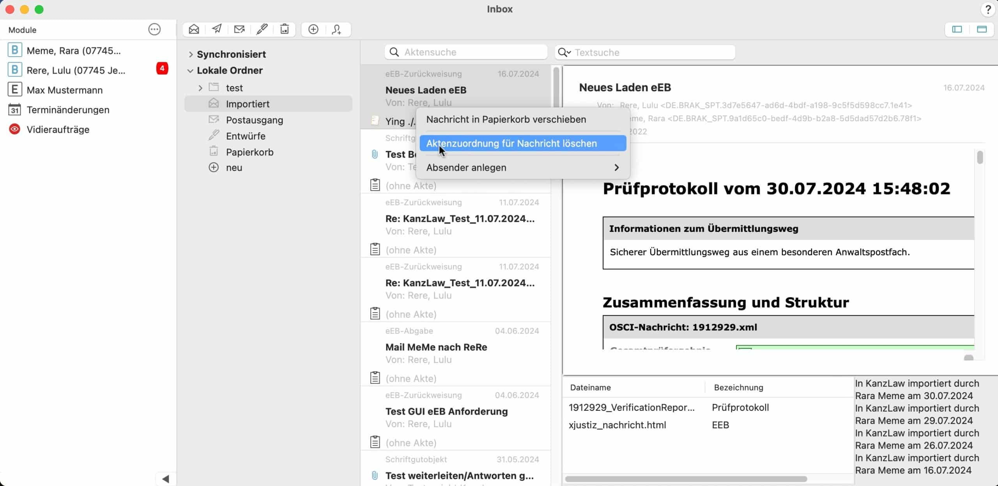Open the Papierkorb folder
998x486 pixels.
(249, 152)
